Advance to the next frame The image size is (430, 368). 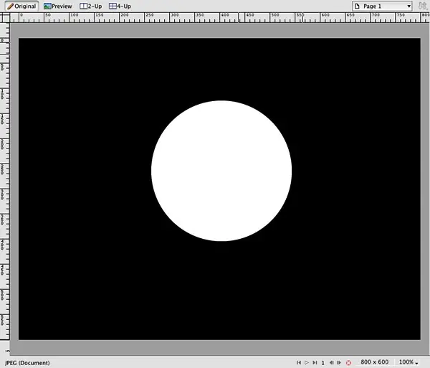[338, 363]
